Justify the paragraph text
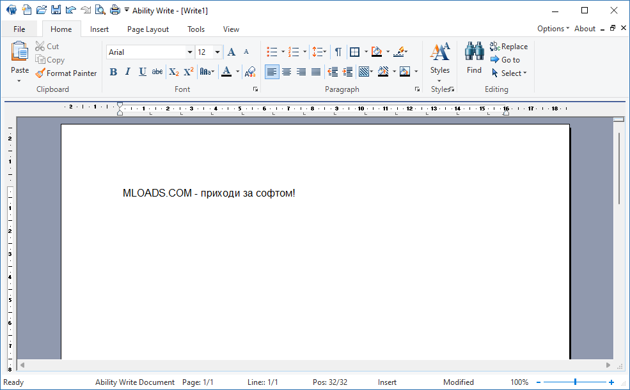 pos(316,71)
